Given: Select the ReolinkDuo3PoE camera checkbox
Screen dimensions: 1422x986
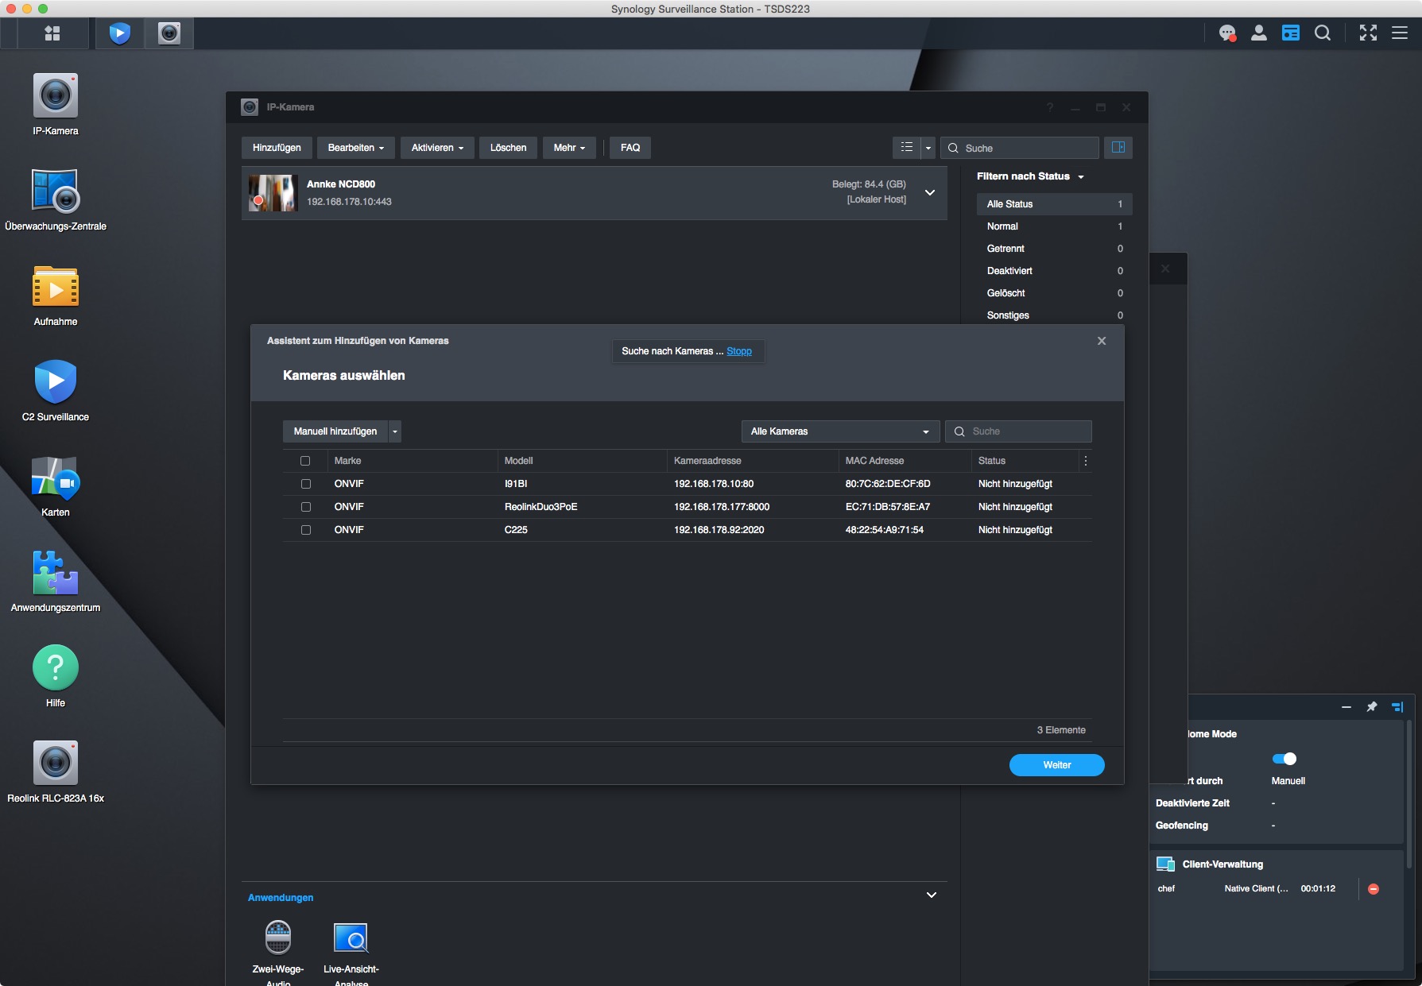Looking at the screenshot, I should coord(305,507).
